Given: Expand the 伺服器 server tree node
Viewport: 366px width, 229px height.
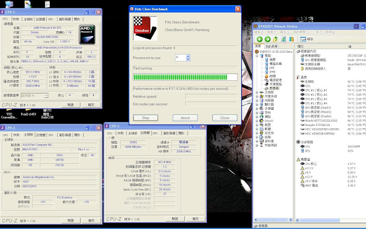Looking at the screenshot, I should pyautogui.click(x=257, y=100).
